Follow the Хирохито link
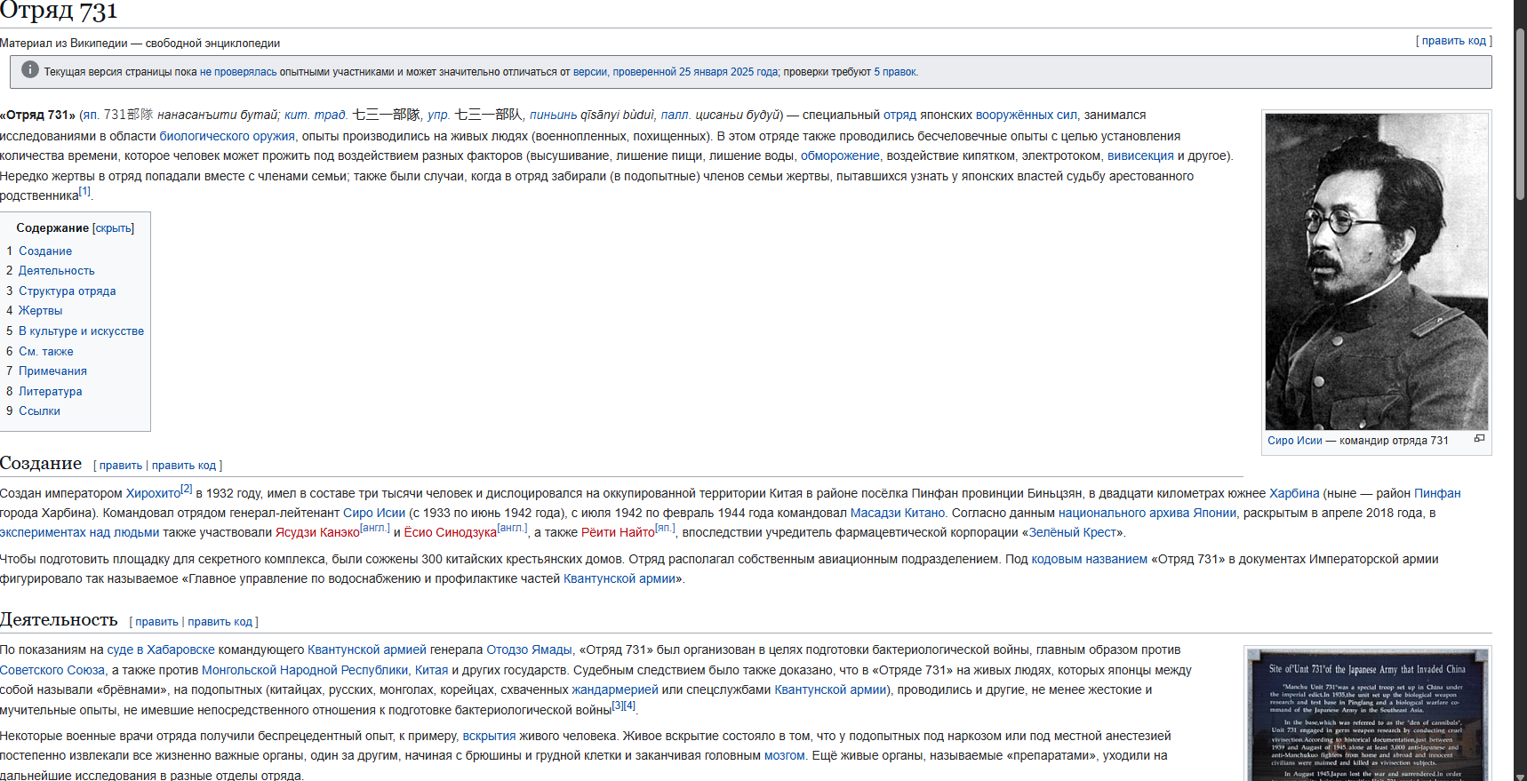The image size is (1527, 781). [153, 493]
